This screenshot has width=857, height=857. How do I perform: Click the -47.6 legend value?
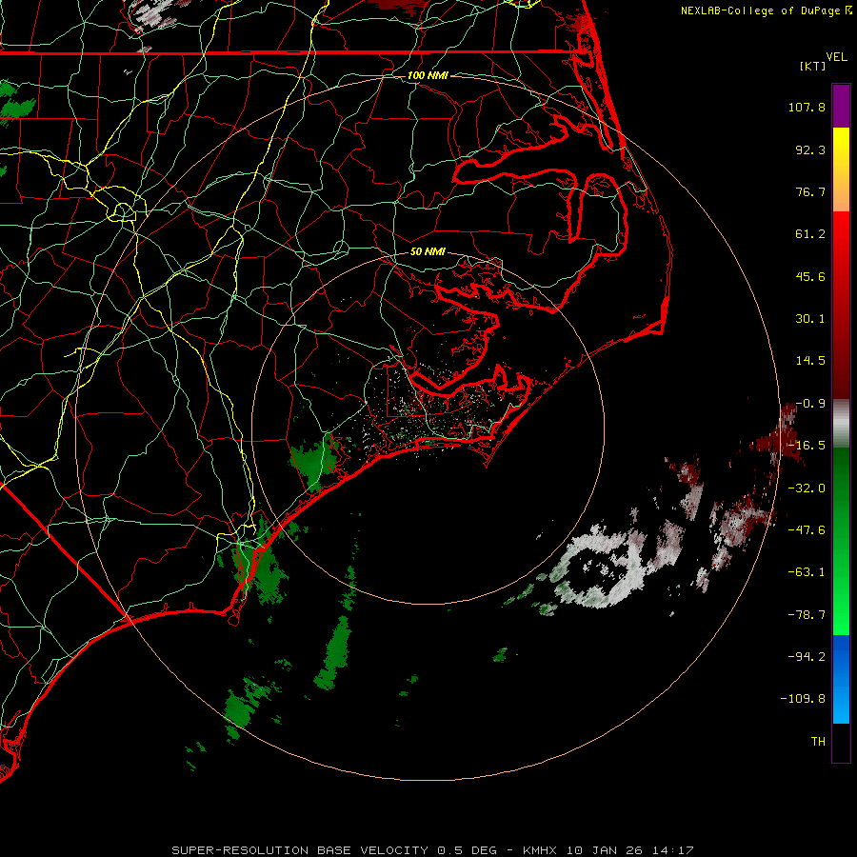(x=807, y=530)
